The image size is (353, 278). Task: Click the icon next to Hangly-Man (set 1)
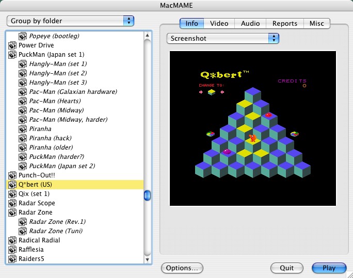(23, 64)
